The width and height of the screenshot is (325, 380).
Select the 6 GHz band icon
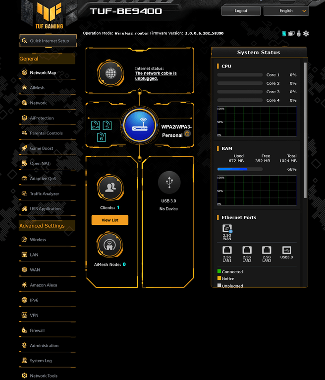(102, 137)
